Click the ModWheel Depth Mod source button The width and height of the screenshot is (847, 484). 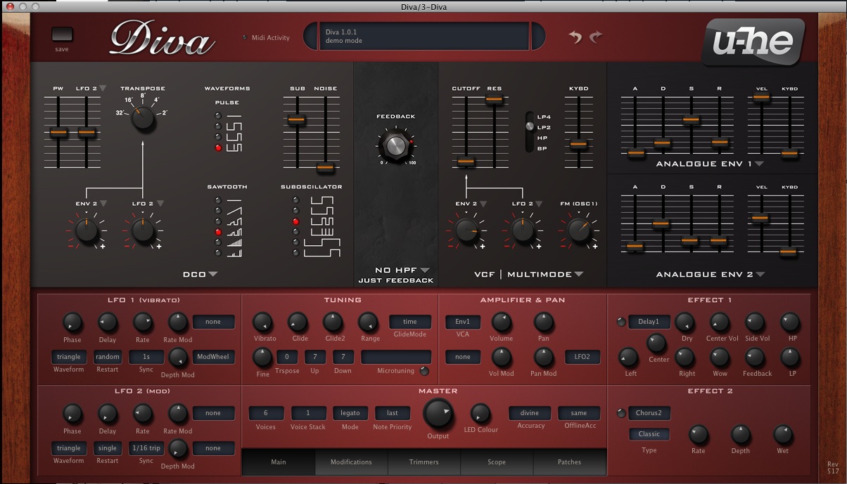(214, 357)
